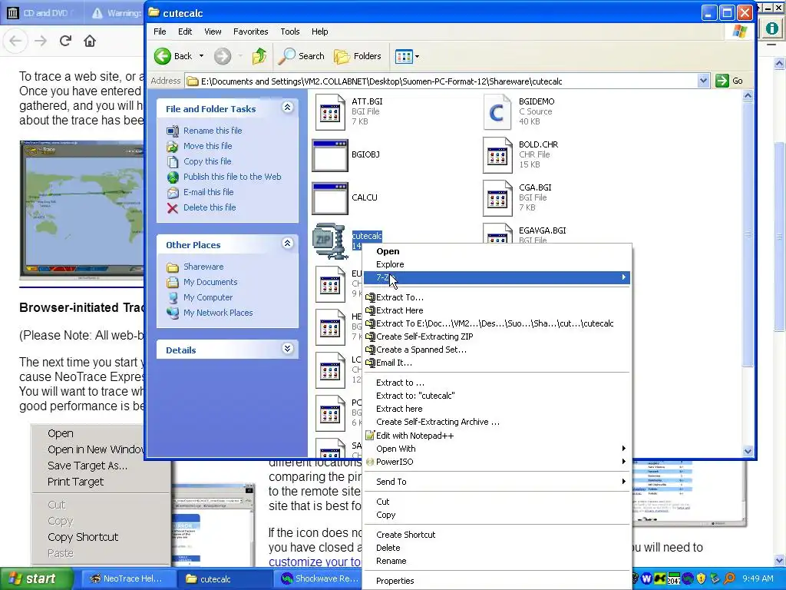The width and height of the screenshot is (786, 590).
Task: Click the Views icon in toolbar
Action: 404,56
